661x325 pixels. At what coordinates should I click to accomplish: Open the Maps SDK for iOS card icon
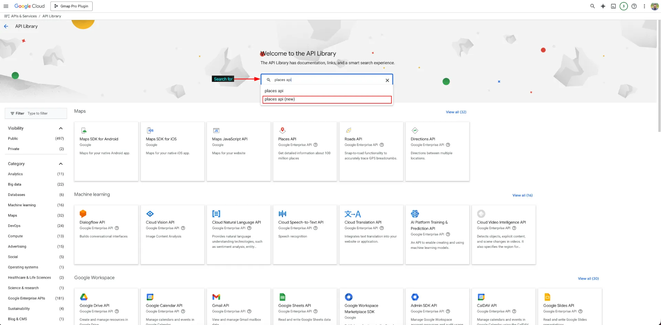tap(150, 130)
